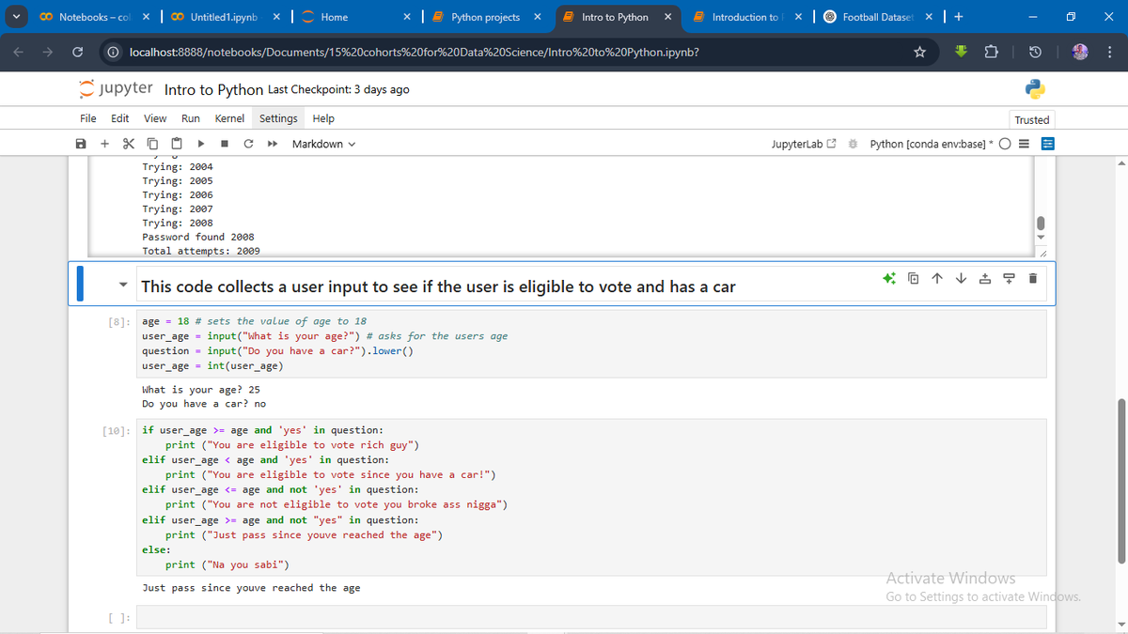The image size is (1128, 634).
Task: Paste cell from clipboard in the toolbar
Action: tap(176, 144)
